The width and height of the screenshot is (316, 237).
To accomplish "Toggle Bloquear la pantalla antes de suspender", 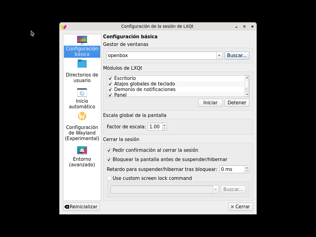I will (x=109, y=160).
